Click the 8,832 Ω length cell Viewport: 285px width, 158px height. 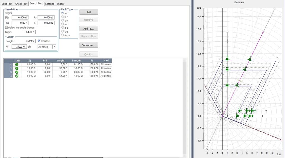(76, 72)
